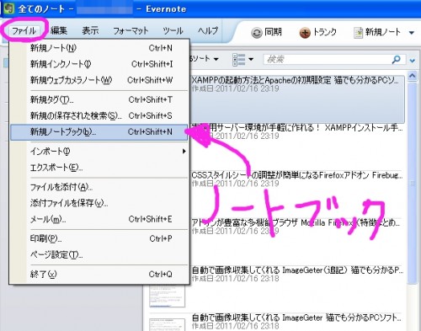
Task: Click the 同期 sync icon
Action: [x=257, y=33]
